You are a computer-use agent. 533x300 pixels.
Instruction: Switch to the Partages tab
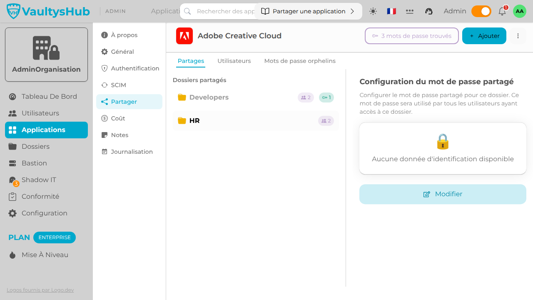coord(191,61)
